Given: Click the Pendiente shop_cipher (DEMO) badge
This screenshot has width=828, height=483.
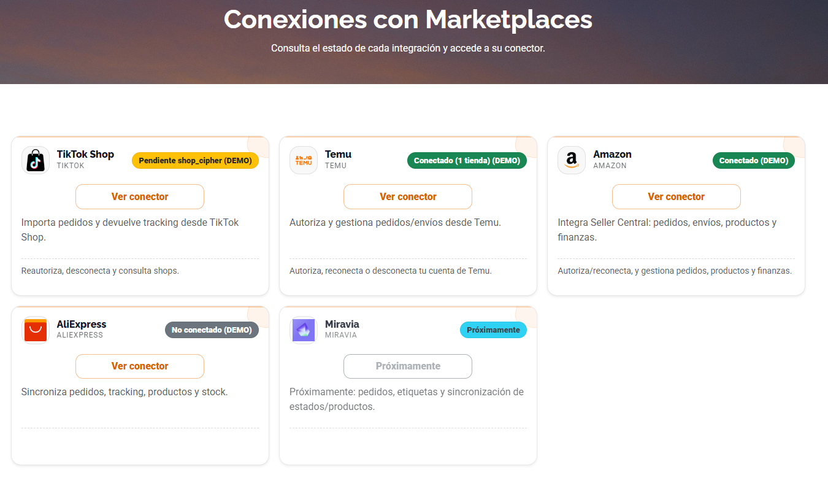Looking at the screenshot, I should coord(195,160).
